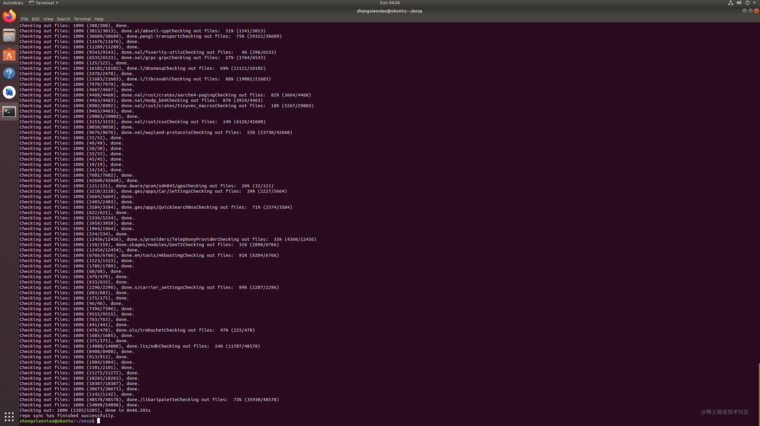
Task: Select the running Terminal icon in dock
Action: tap(9, 112)
